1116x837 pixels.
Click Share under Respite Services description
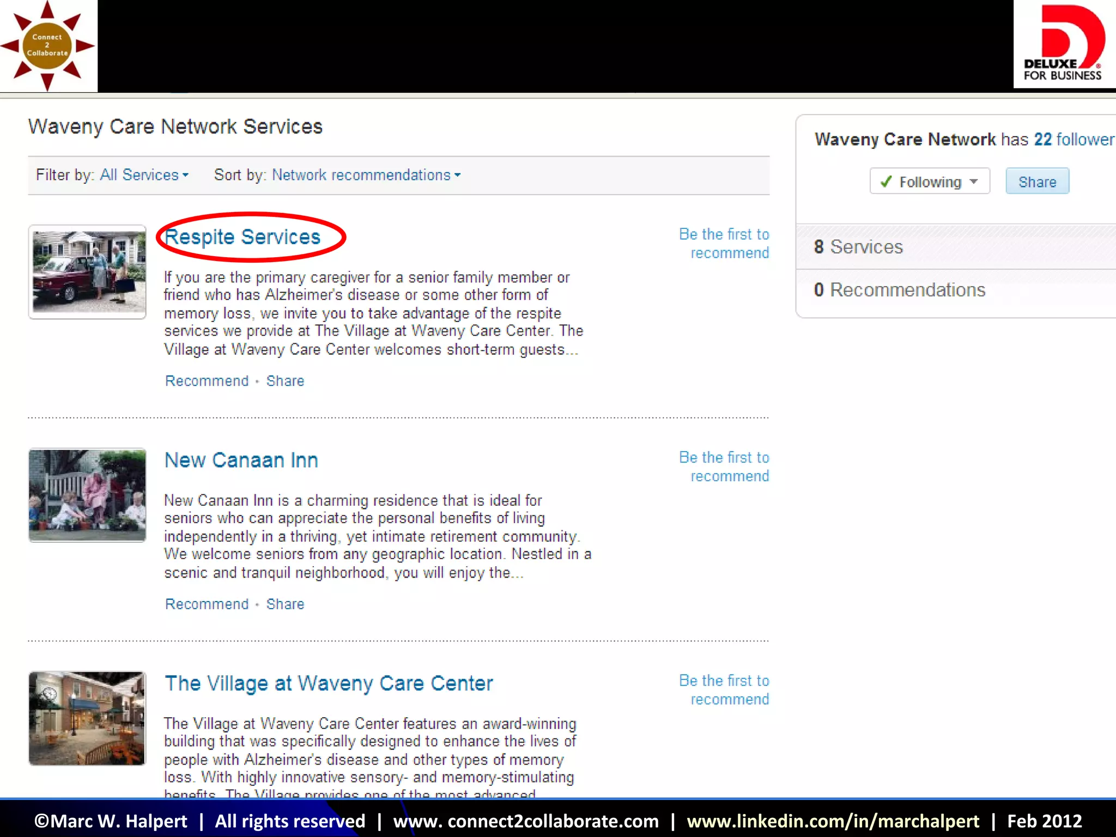click(x=285, y=381)
